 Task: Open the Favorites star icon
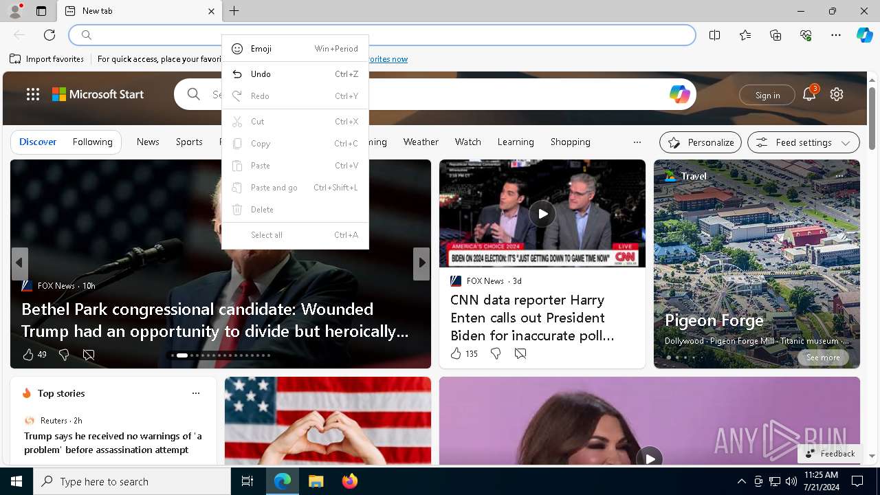point(745,35)
